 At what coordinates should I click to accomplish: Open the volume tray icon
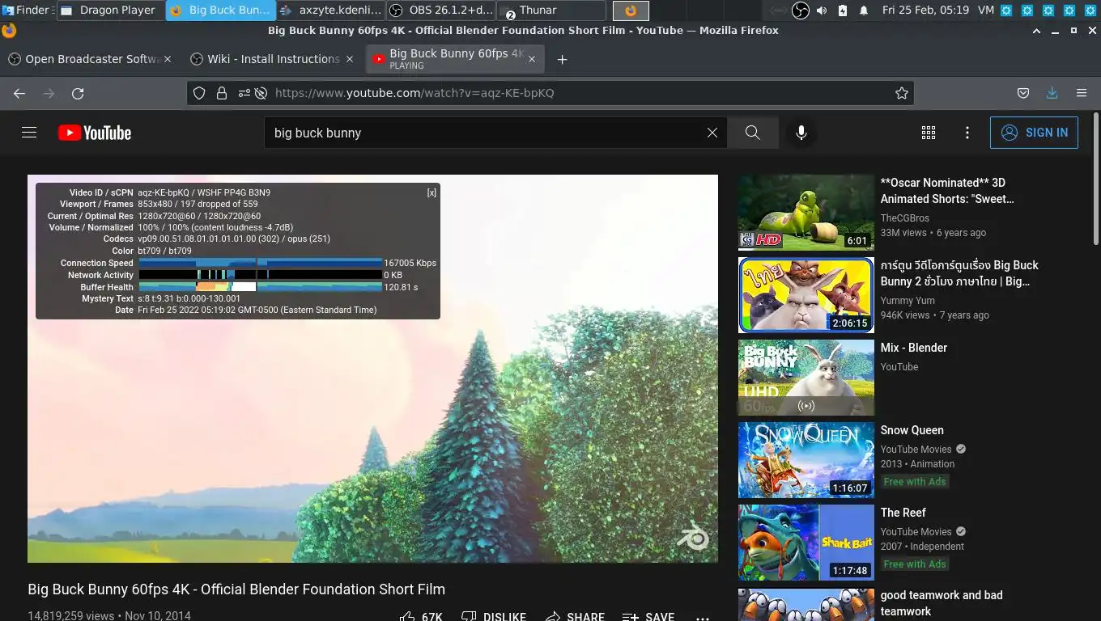coord(822,11)
